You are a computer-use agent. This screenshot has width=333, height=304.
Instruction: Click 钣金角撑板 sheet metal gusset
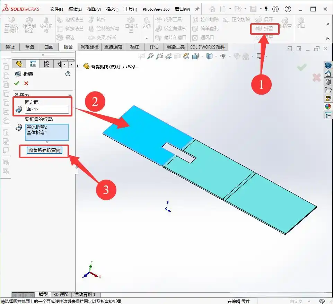171,28
